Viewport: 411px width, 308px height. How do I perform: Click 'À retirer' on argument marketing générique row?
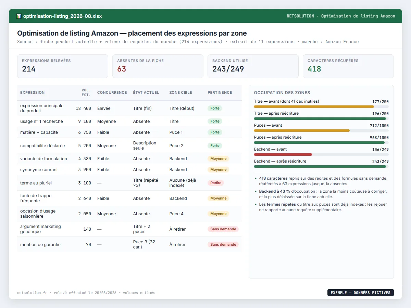177,229
